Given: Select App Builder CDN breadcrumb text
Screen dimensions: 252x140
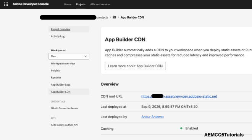Looking at the screenshot, I should (132, 17).
